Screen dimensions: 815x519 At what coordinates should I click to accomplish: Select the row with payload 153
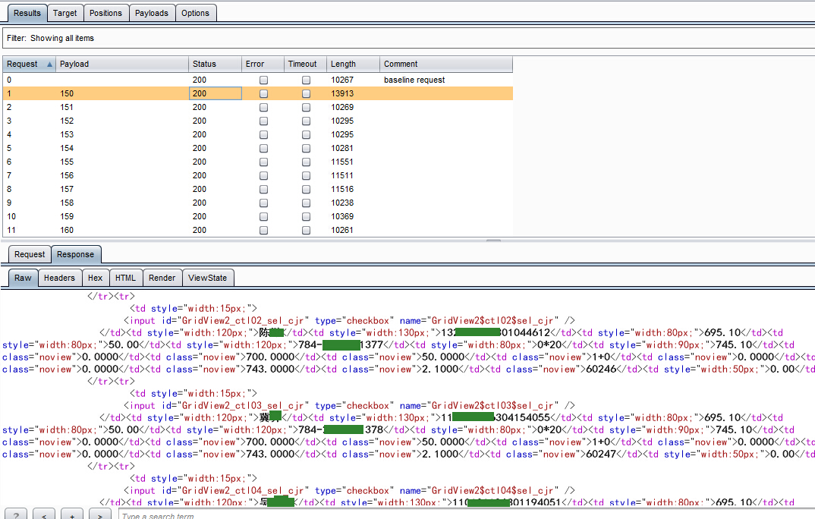[258, 134]
